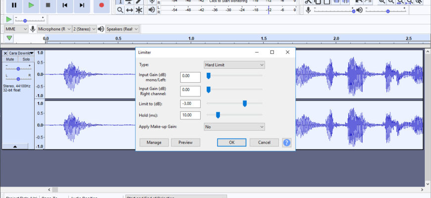The image size is (431, 198).
Task: Click the Hold (ms) input field
Action: [190, 115]
